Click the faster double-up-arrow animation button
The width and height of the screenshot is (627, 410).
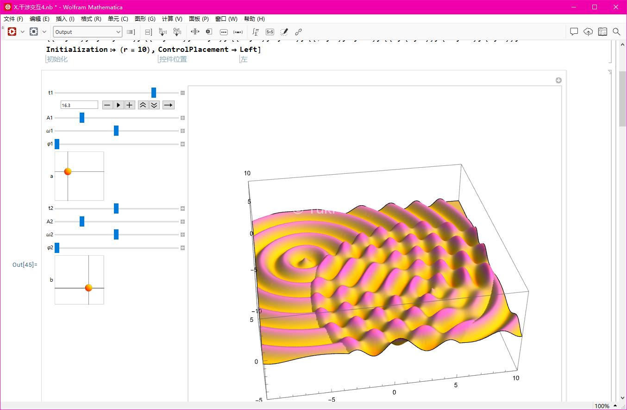tap(143, 105)
